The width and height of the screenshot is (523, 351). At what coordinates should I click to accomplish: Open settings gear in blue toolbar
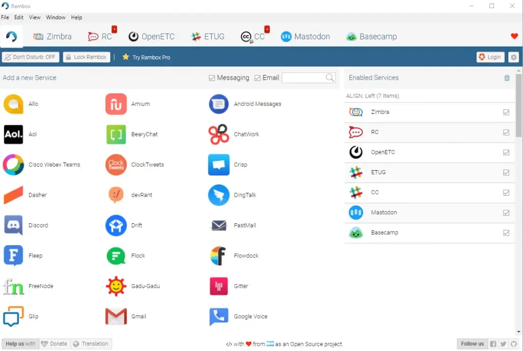point(513,57)
